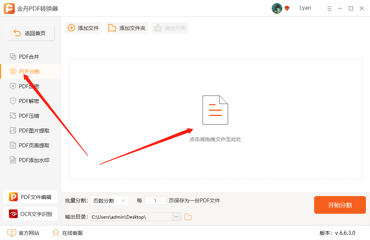Go back with 返回首页 button

(30, 33)
